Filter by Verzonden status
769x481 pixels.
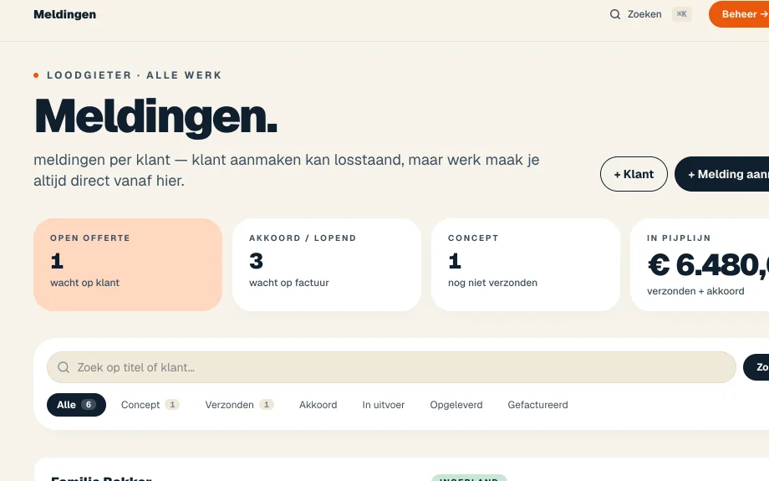[x=239, y=405]
